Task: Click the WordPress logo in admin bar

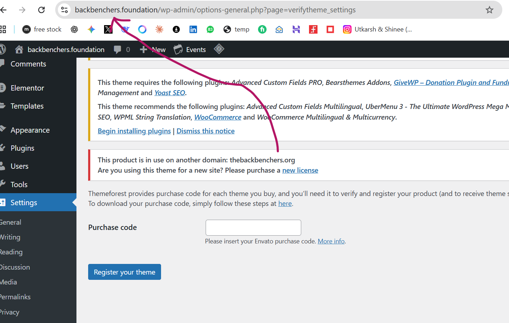Action: pos(2,49)
